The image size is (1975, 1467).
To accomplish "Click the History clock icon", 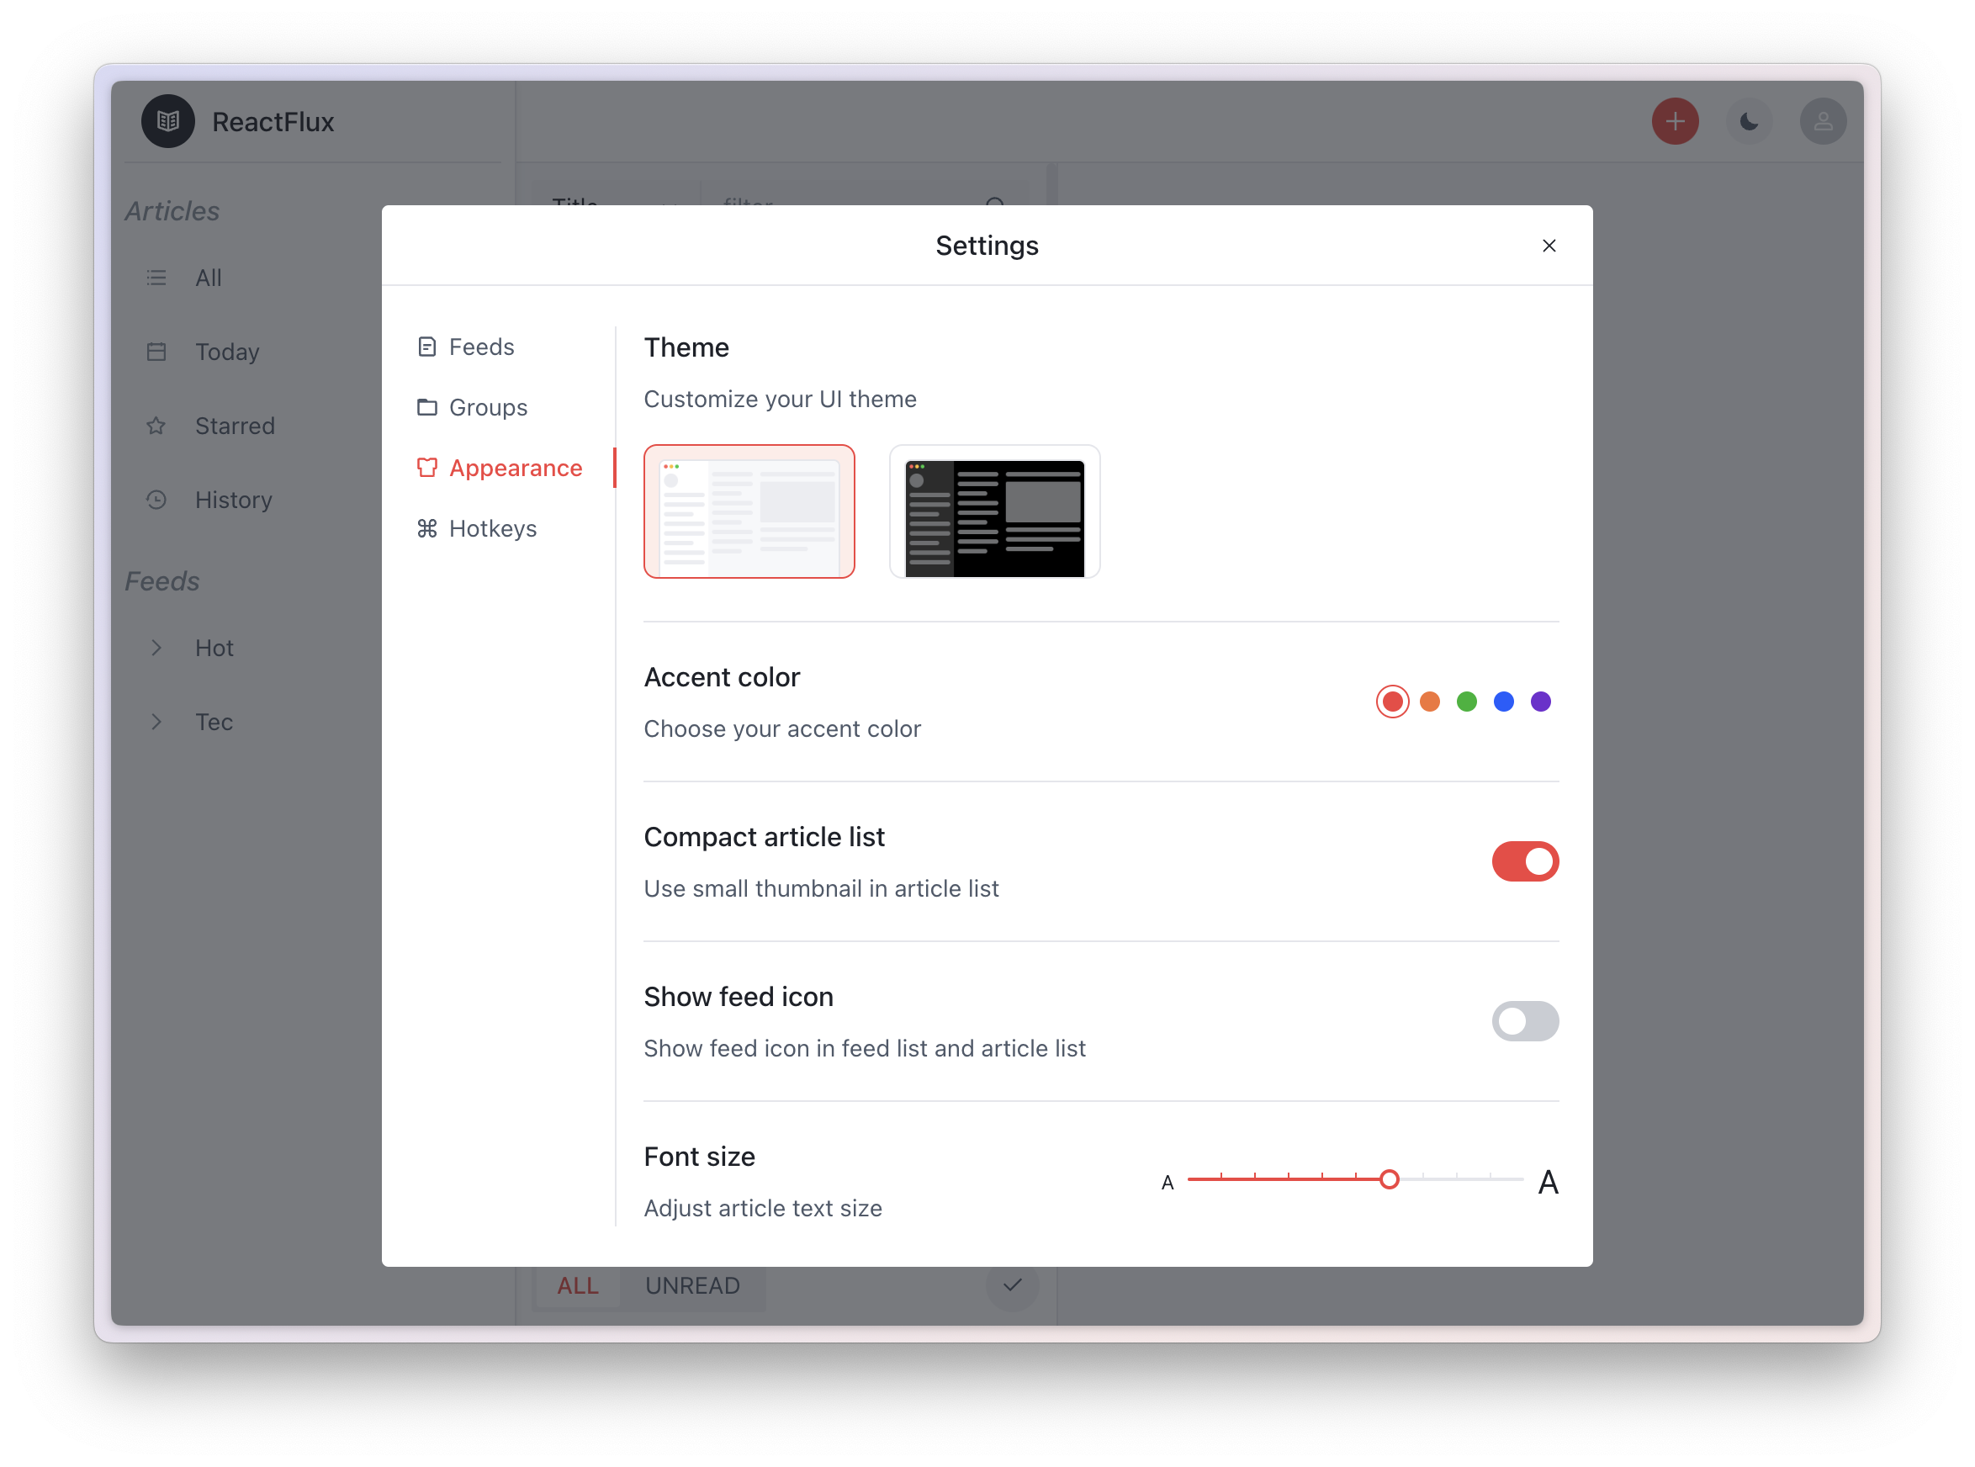I will [156, 500].
